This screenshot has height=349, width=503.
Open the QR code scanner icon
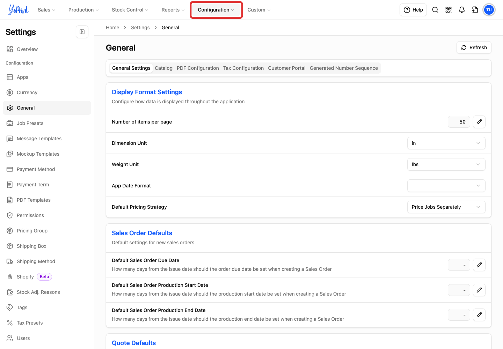coord(449,10)
